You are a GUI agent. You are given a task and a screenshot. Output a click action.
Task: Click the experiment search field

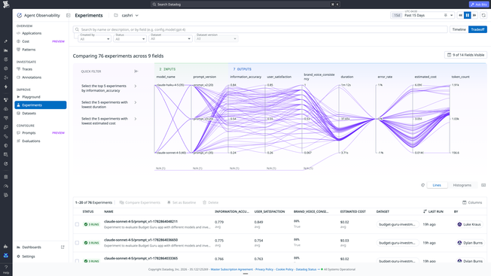(261, 29)
